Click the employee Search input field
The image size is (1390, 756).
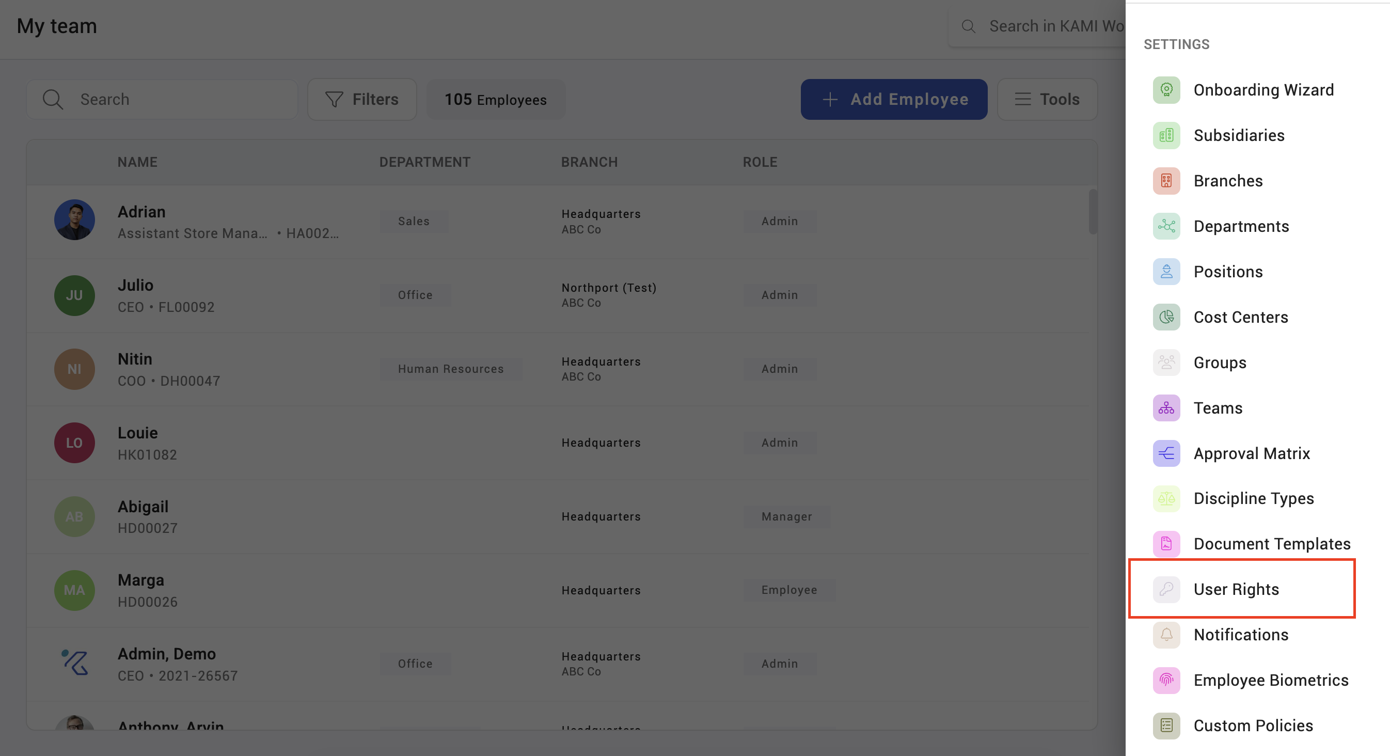coord(162,99)
